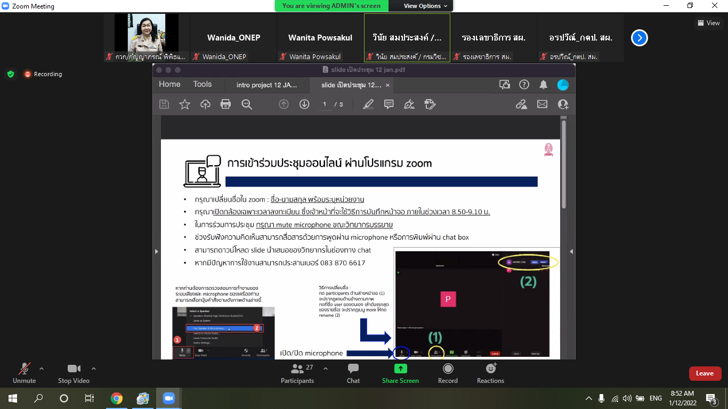
Task: Start Record from Zoom toolbar
Action: coord(448,373)
